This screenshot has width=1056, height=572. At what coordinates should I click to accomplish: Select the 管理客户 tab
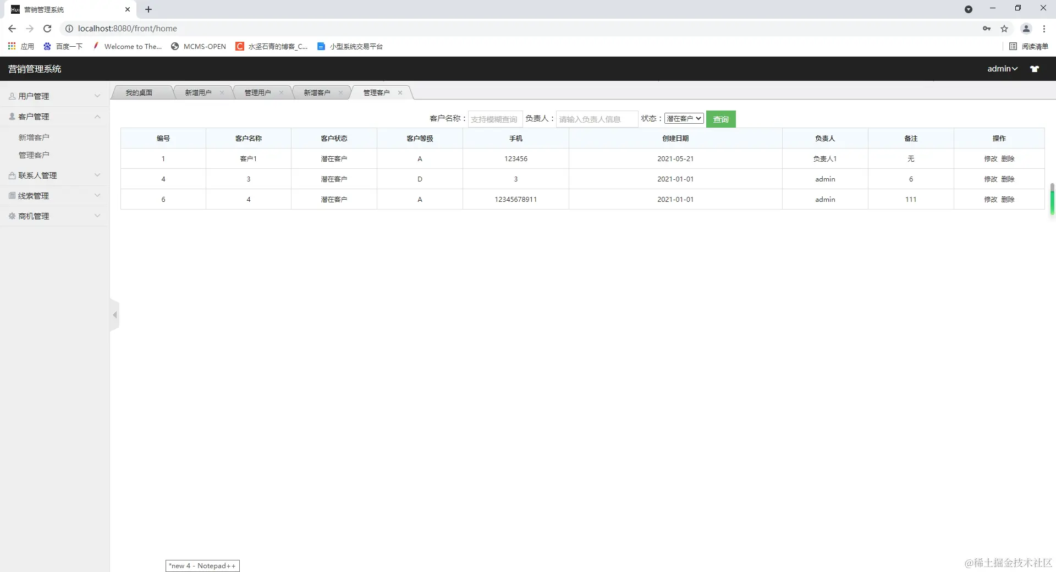[x=376, y=92]
